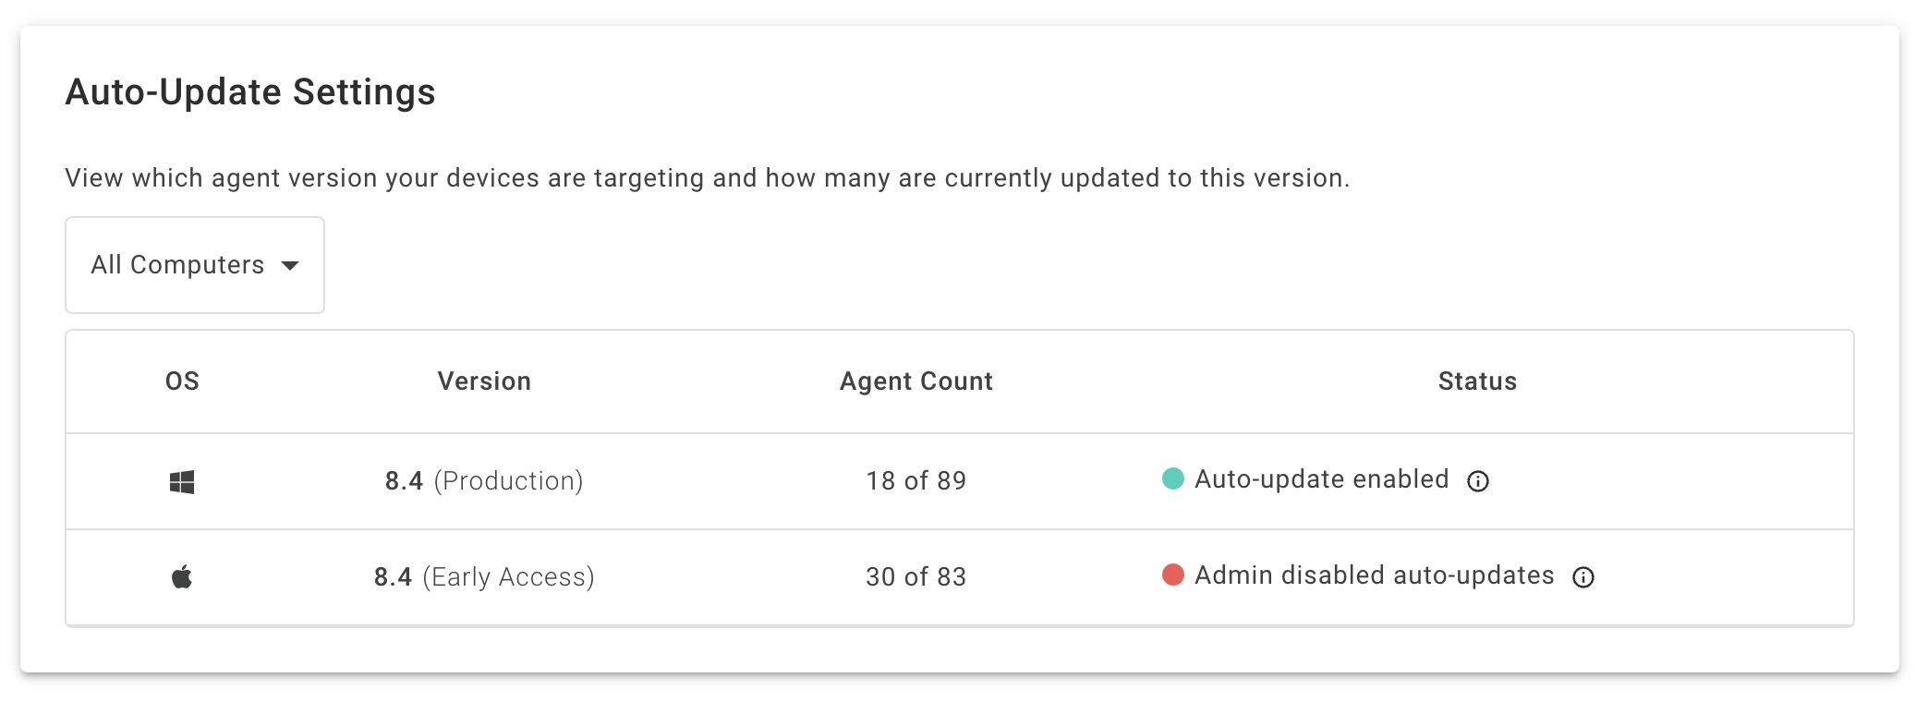The height and width of the screenshot is (702, 1916).
Task: Open info icon beside Auto-update enabled
Action: point(1478,481)
